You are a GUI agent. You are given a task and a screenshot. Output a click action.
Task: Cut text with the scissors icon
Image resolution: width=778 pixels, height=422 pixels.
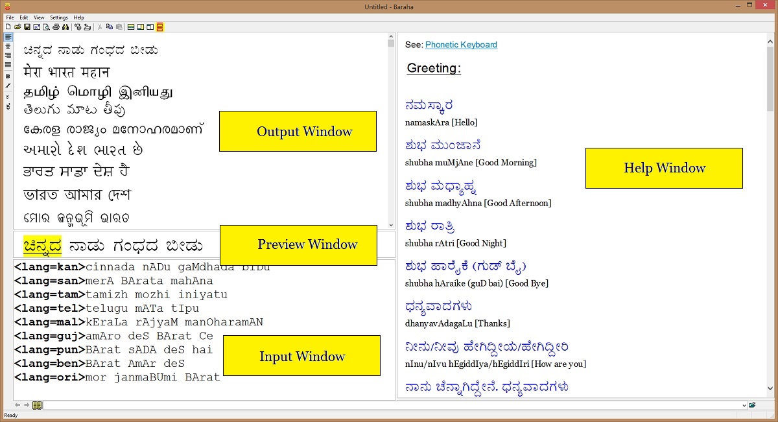point(99,27)
